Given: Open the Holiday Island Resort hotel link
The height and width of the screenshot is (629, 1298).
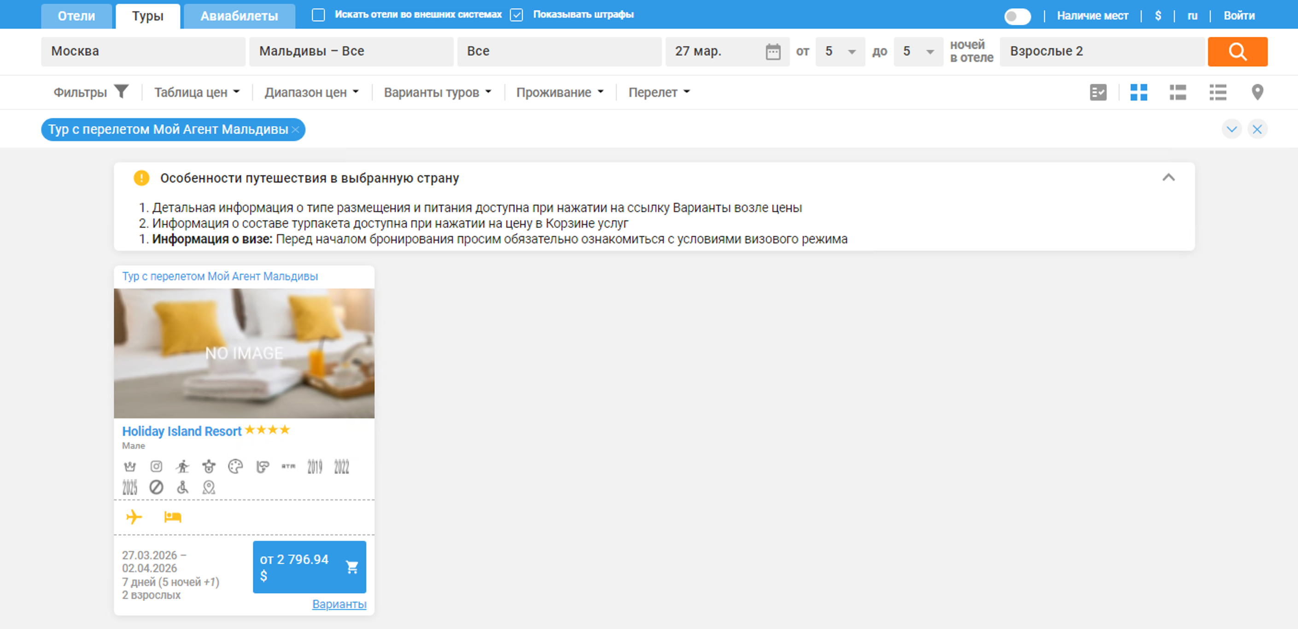Looking at the screenshot, I should (181, 431).
